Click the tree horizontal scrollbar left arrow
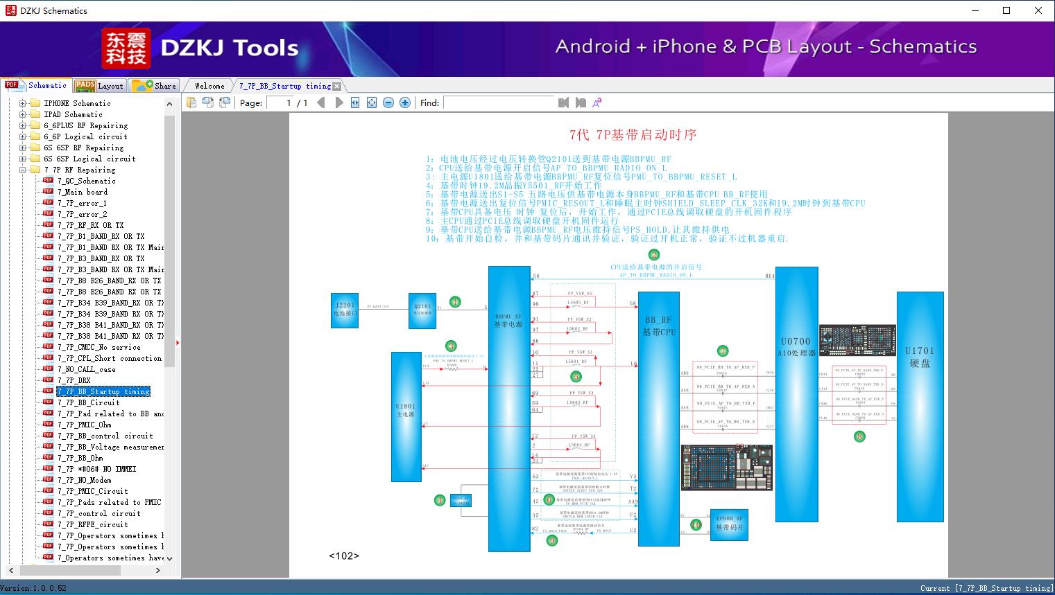This screenshot has width=1055, height=595. (10, 570)
